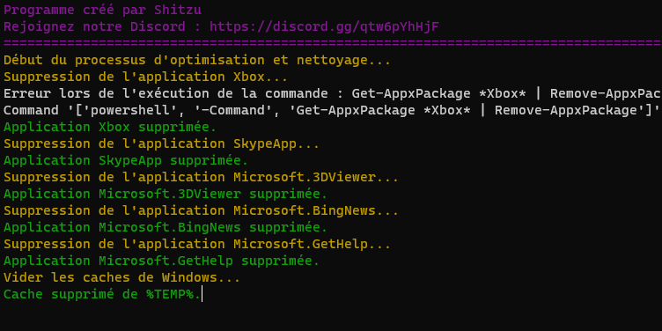
Task: Click 'Cache supprimé de %TEMP%.' line
Action: tap(102, 294)
